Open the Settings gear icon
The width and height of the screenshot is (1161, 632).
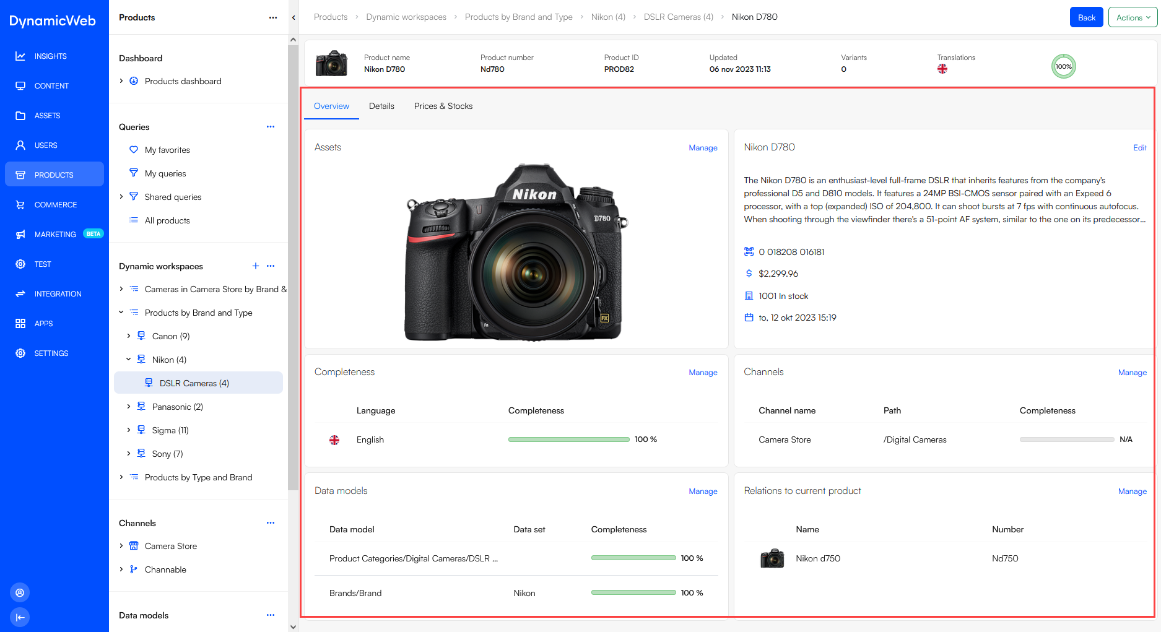click(x=20, y=353)
